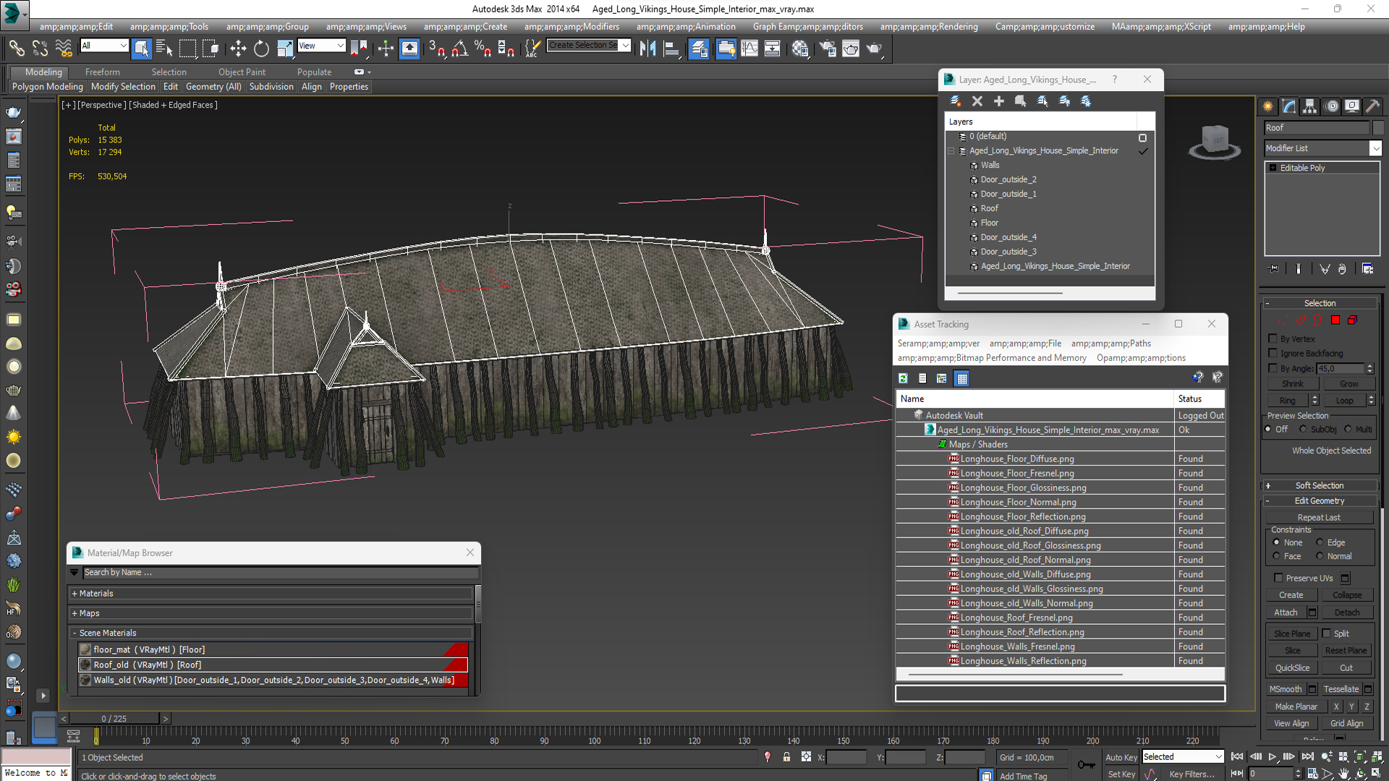Select Edge constraint radio button
The height and width of the screenshot is (781, 1389).
click(1320, 542)
